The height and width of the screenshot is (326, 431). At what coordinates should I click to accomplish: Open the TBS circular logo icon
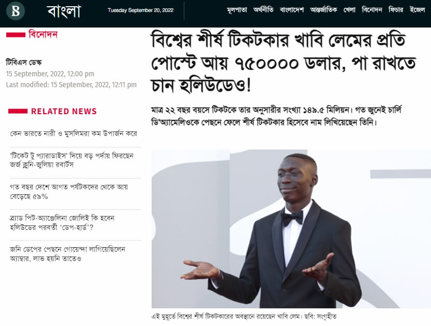(16, 11)
